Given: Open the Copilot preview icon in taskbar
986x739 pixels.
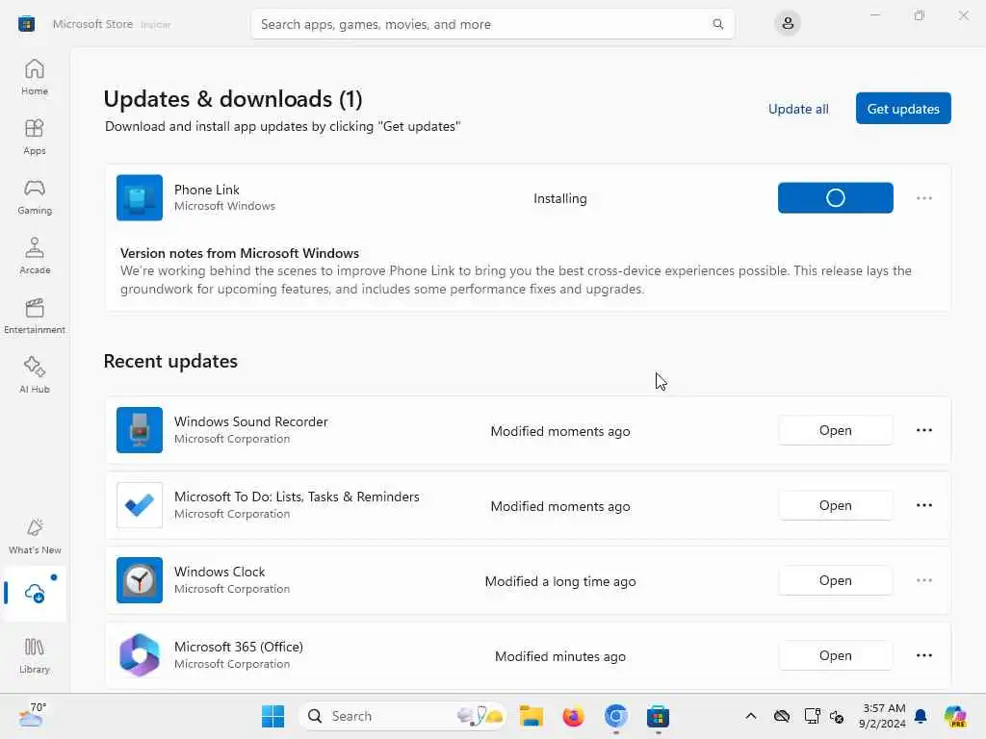Looking at the screenshot, I should click(955, 716).
